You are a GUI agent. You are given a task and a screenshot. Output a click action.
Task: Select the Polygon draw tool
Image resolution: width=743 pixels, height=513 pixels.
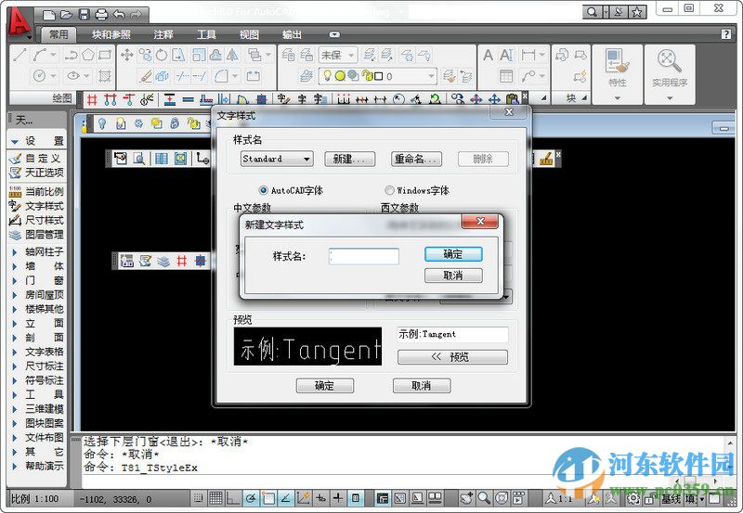click(88, 55)
